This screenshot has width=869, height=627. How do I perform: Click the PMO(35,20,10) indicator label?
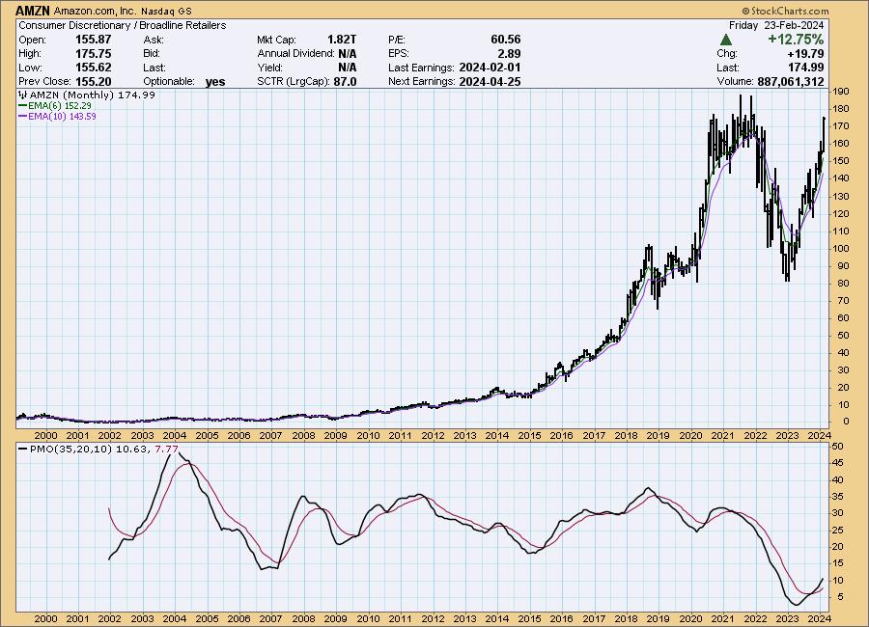point(70,449)
